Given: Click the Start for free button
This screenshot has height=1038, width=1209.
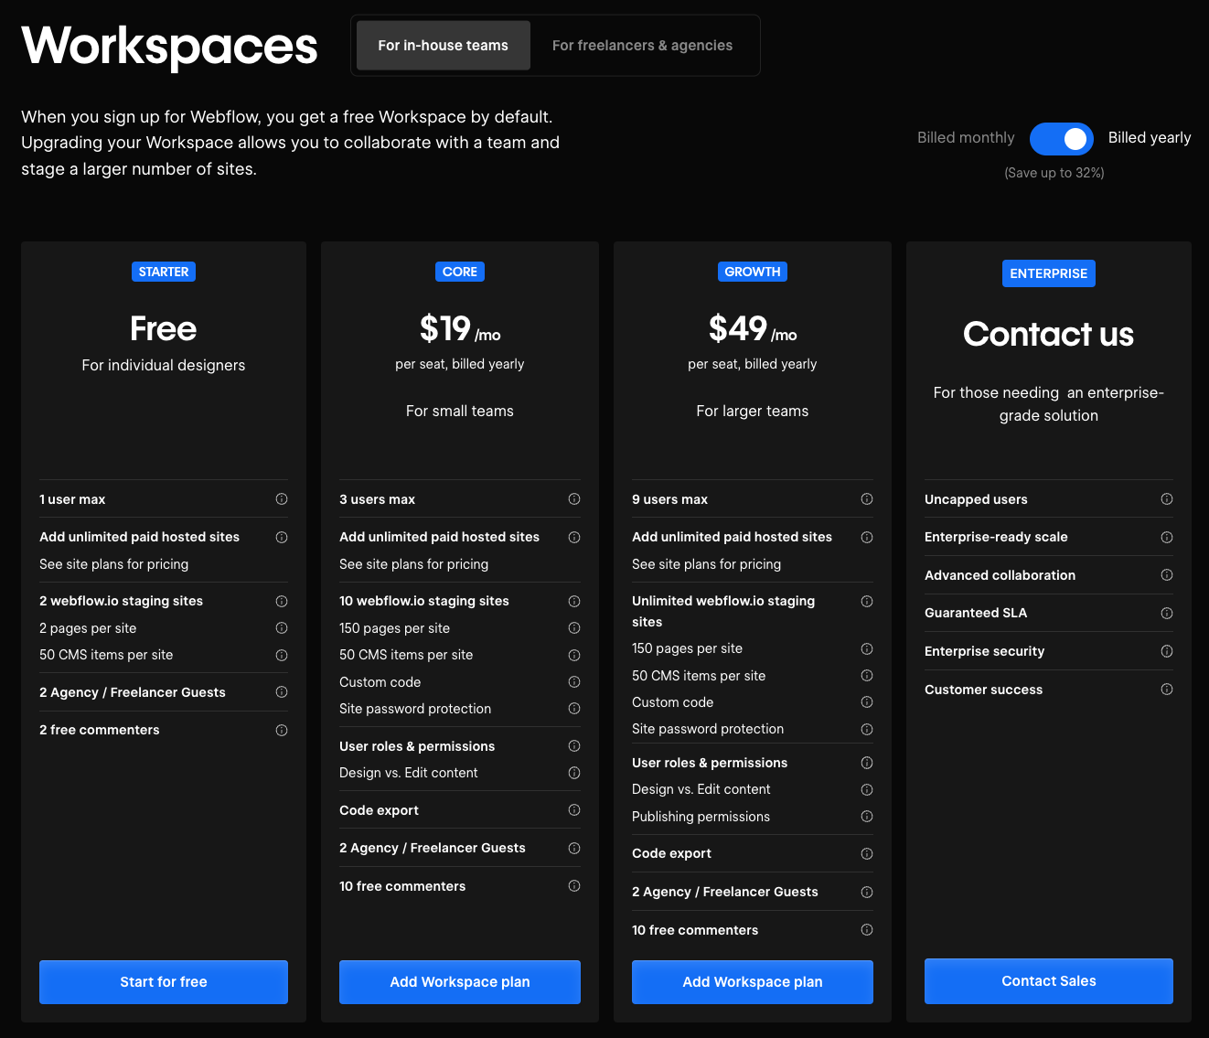Looking at the screenshot, I should (164, 982).
